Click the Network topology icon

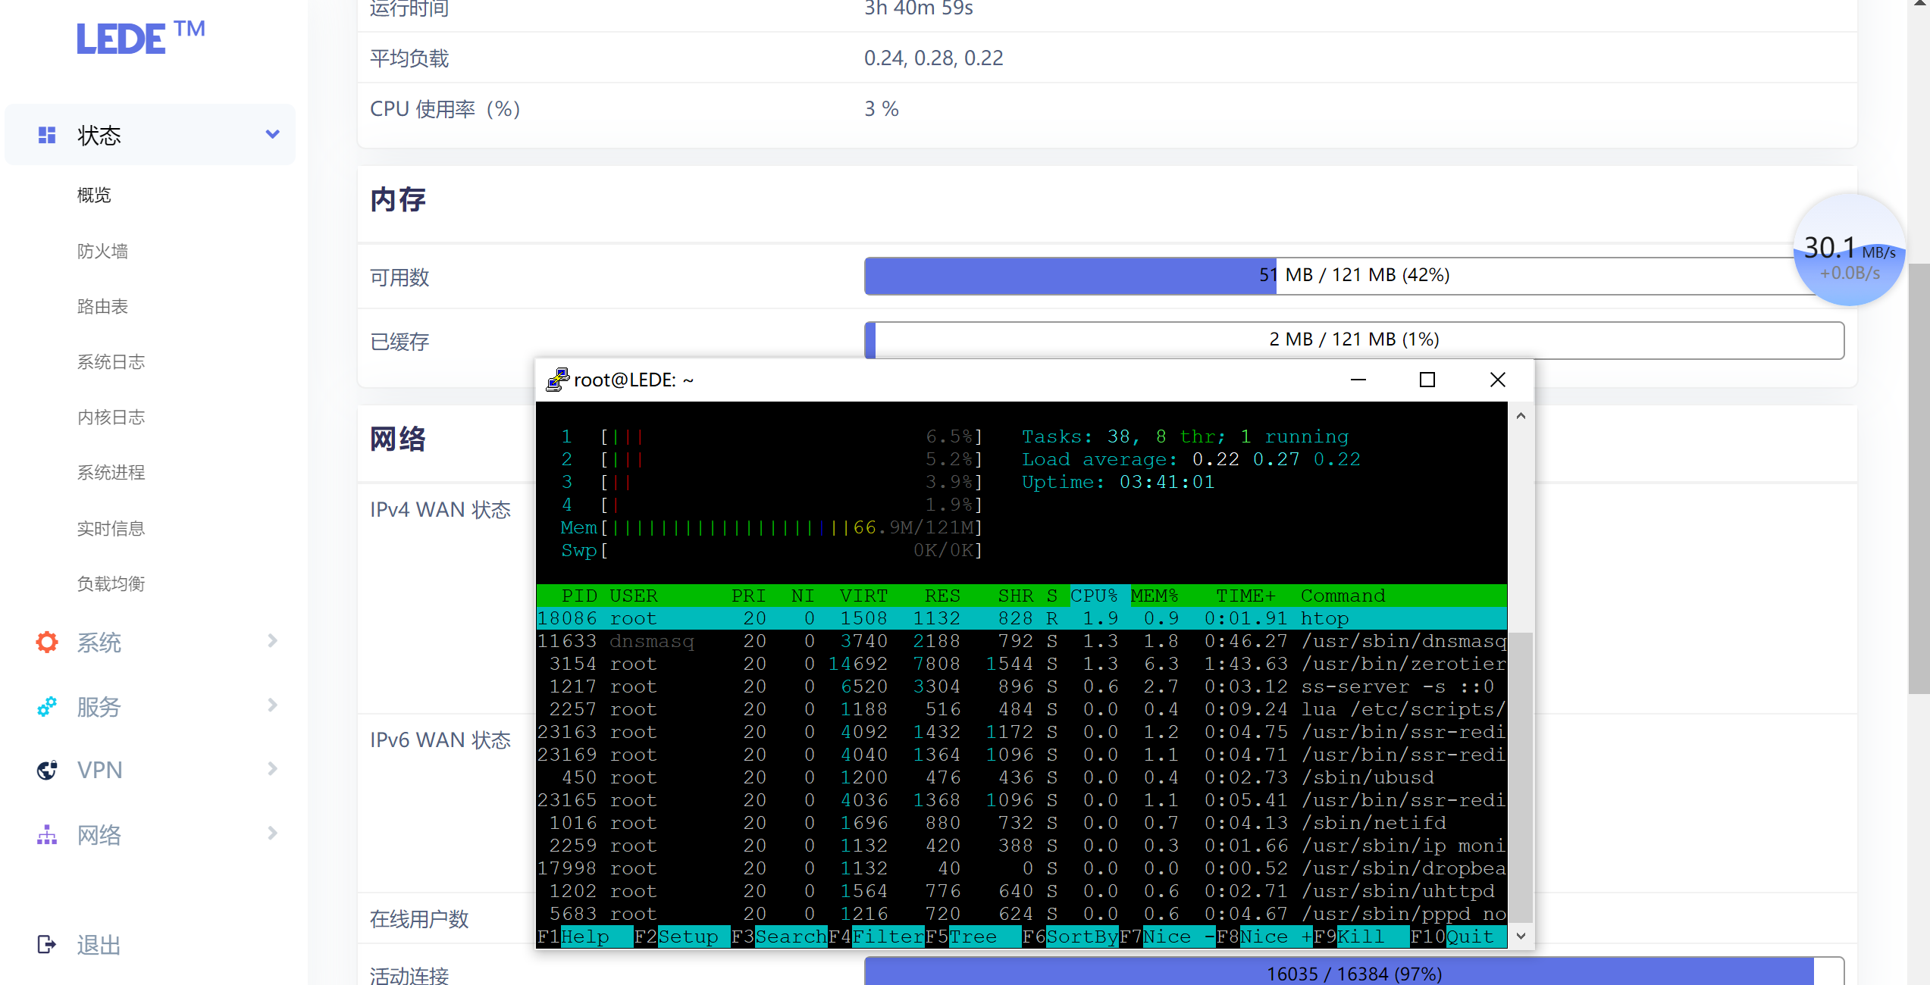point(47,834)
